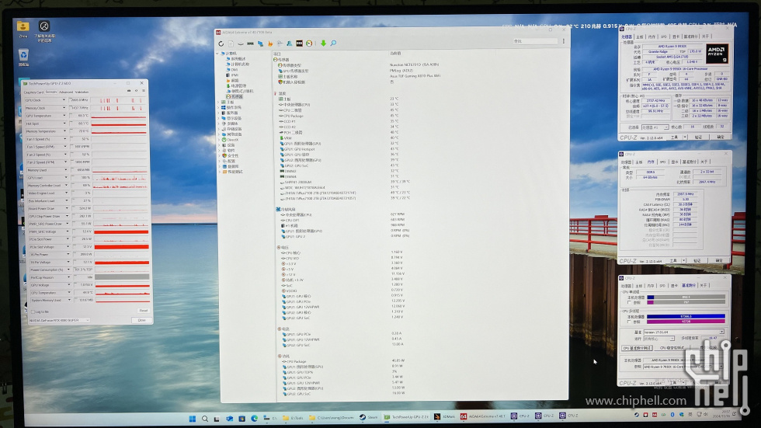This screenshot has height=428, width=761.
Task: Open the folder icon on the desktop
Action: 23,26
